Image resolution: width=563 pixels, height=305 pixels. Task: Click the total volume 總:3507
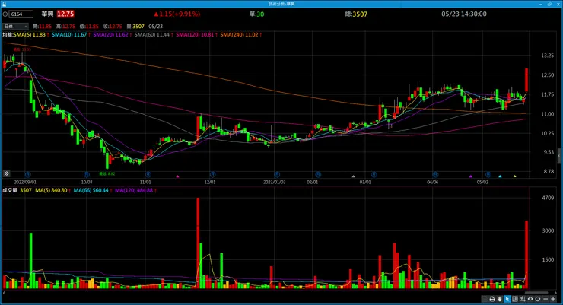356,14
